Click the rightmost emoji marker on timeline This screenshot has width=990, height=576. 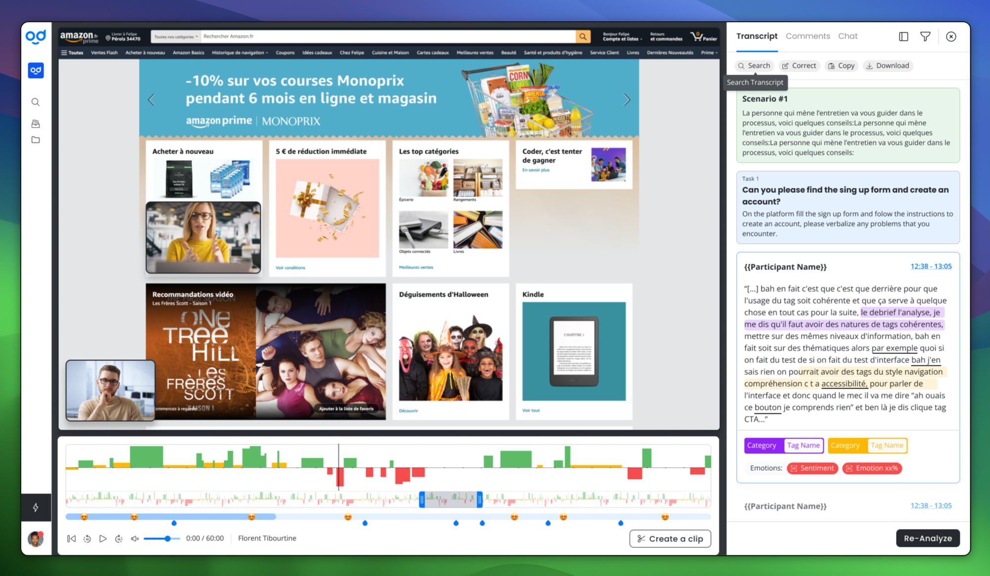point(665,517)
